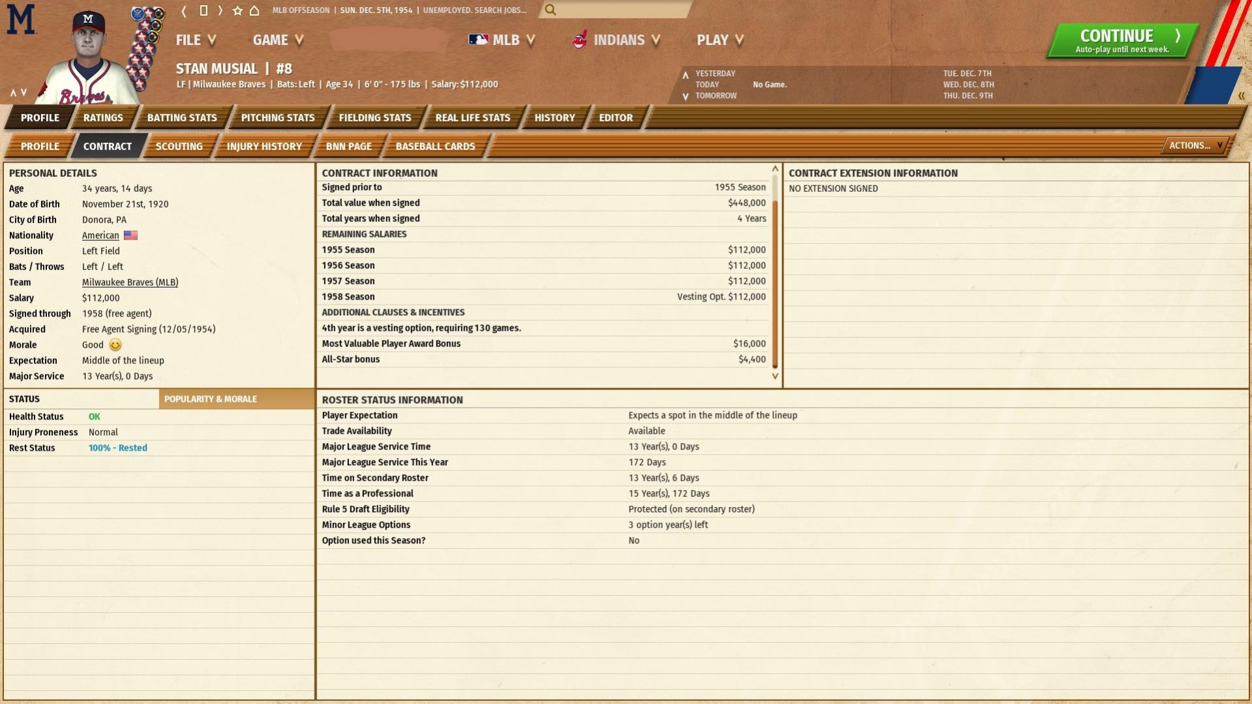The image size is (1252, 704).
Task: Click the MLB league logo icon
Action: click(x=478, y=40)
